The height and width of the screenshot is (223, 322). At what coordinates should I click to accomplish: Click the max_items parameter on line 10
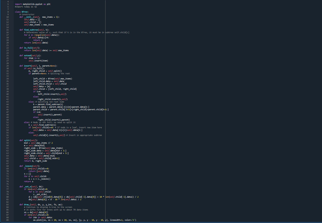[x=47, y=17]
